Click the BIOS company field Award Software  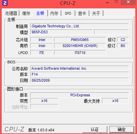coord(80,68)
